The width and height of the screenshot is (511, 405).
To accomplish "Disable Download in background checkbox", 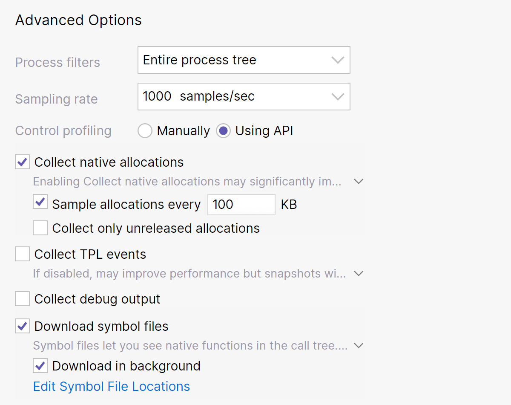I will point(40,366).
